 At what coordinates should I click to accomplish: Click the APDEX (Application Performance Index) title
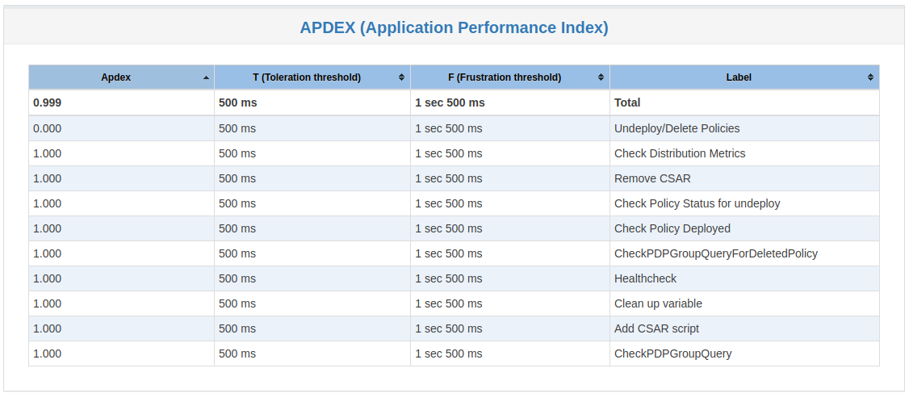click(454, 27)
